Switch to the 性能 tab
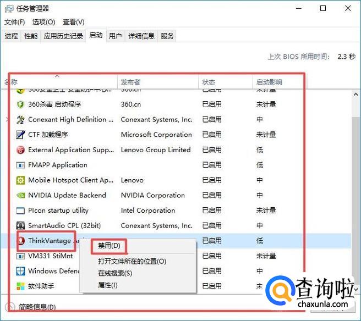Screen dimensions: 361x321 point(31,36)
